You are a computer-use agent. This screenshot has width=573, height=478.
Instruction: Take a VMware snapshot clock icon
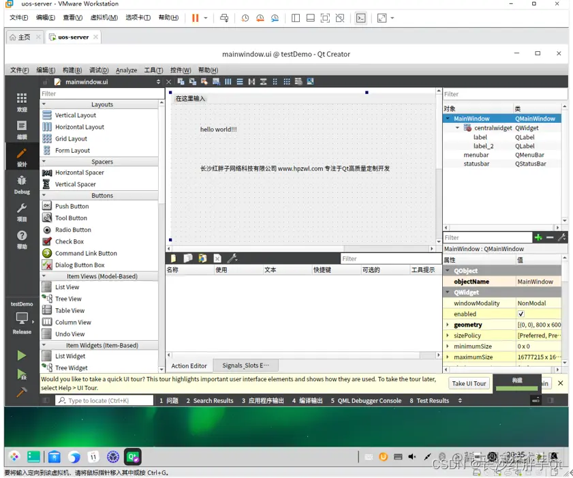(245, 18)
